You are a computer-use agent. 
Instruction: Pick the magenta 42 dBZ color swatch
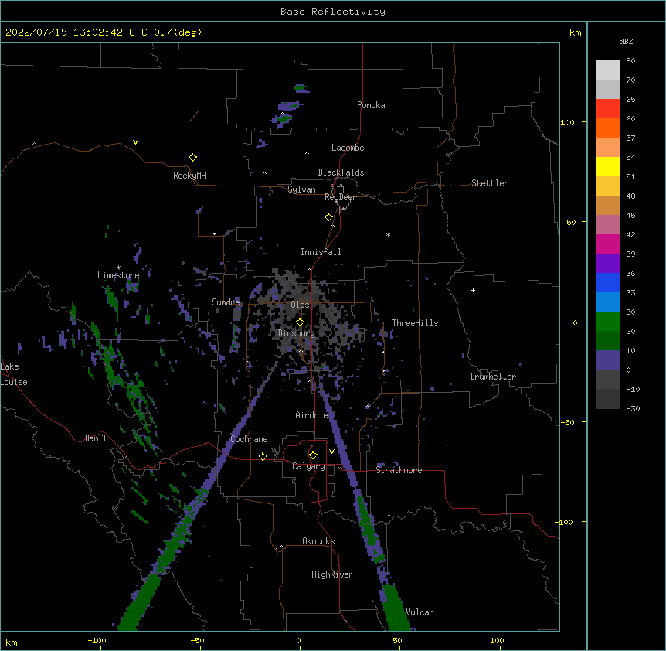(607, 244)
